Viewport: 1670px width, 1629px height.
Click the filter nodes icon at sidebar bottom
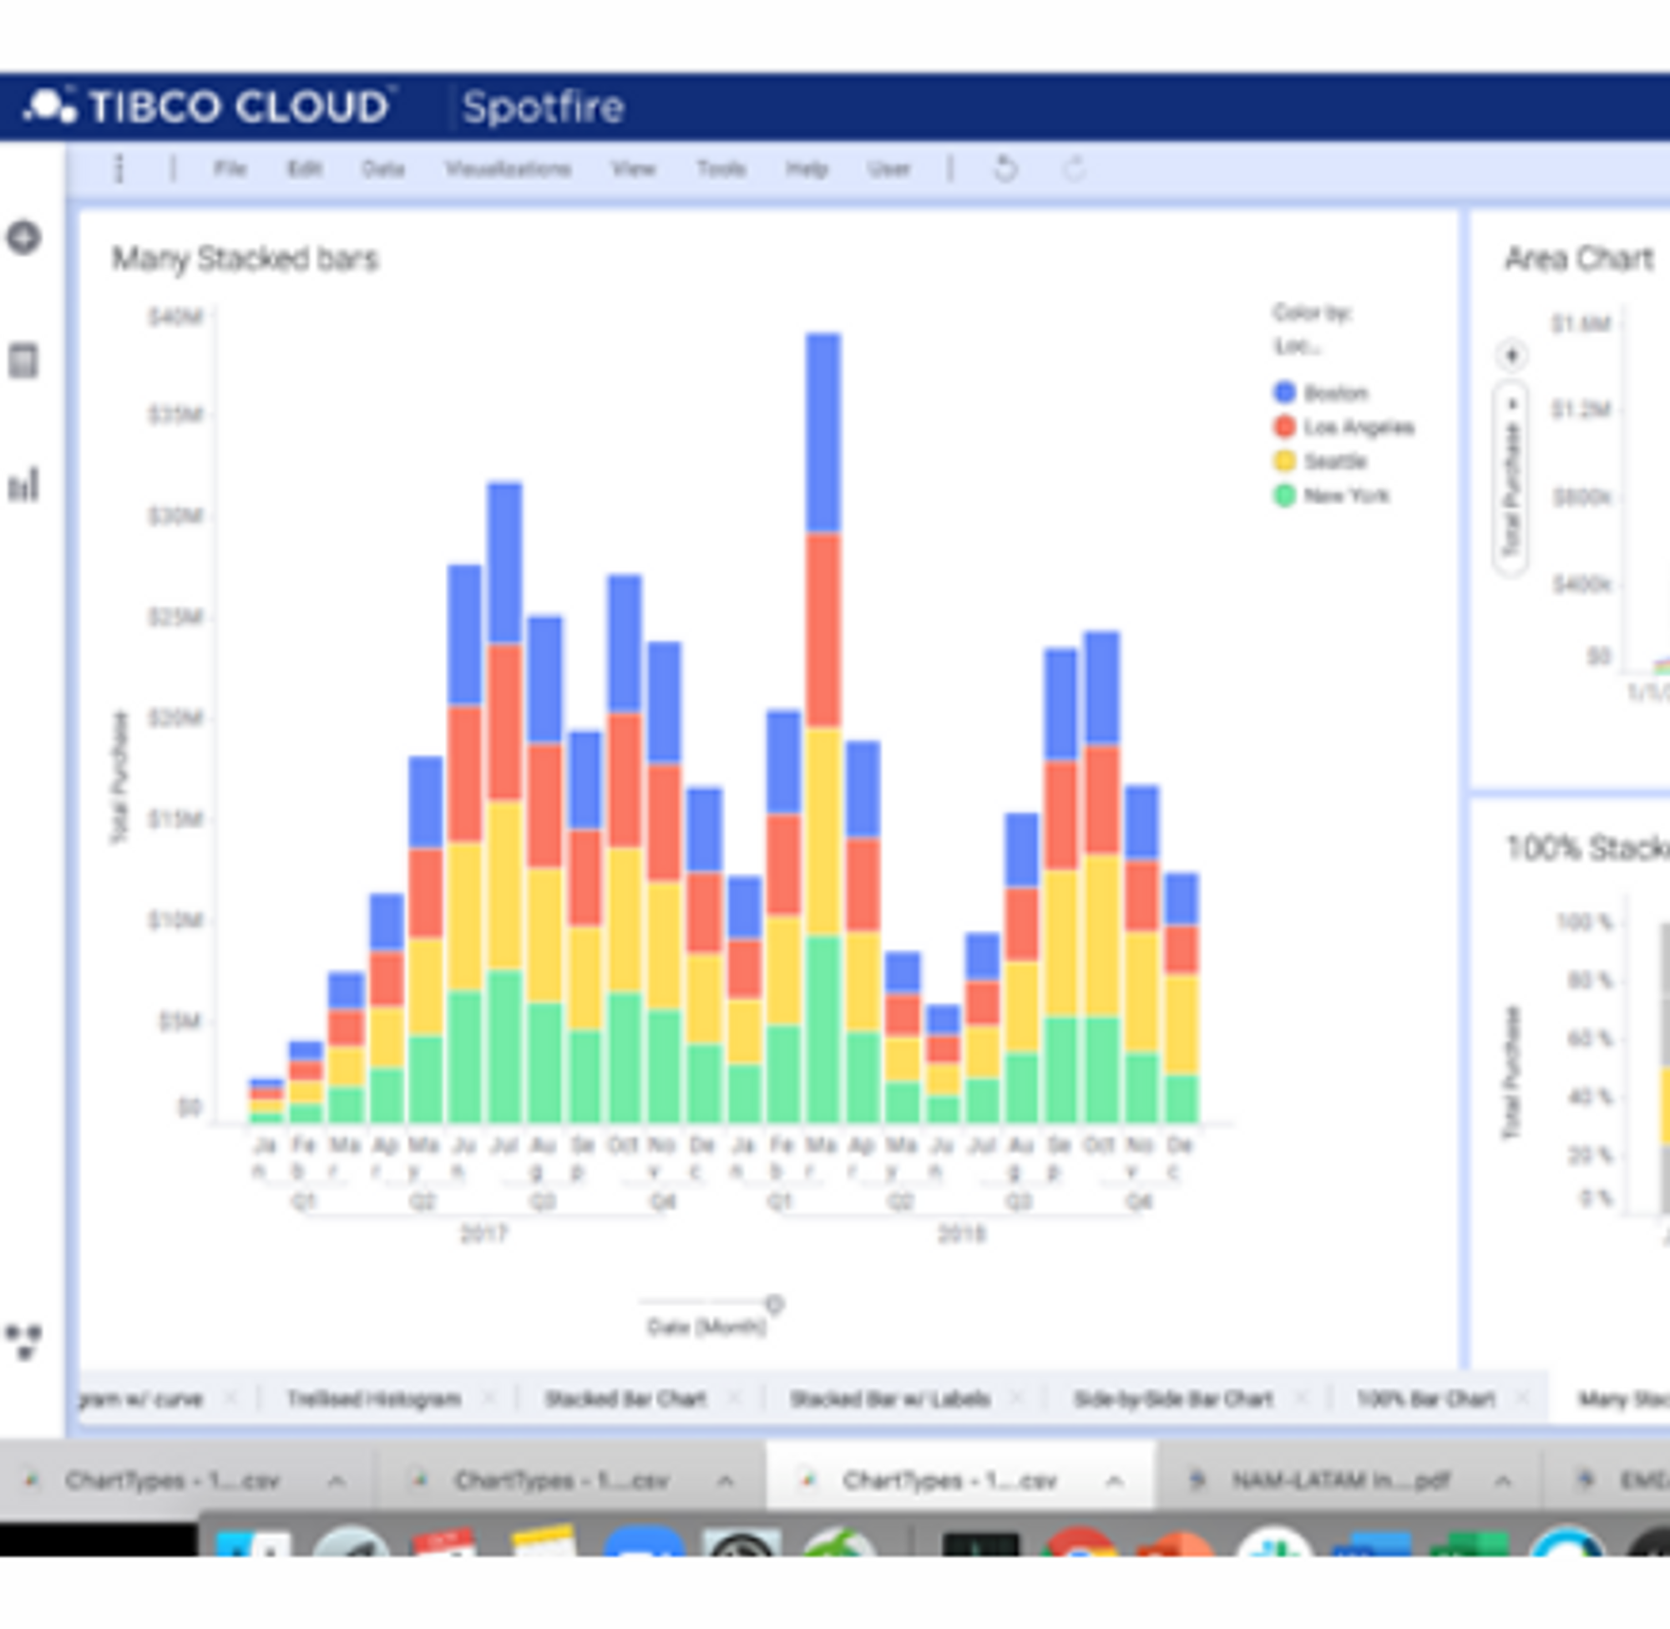pyautogui.click(x=24, y=1342)
